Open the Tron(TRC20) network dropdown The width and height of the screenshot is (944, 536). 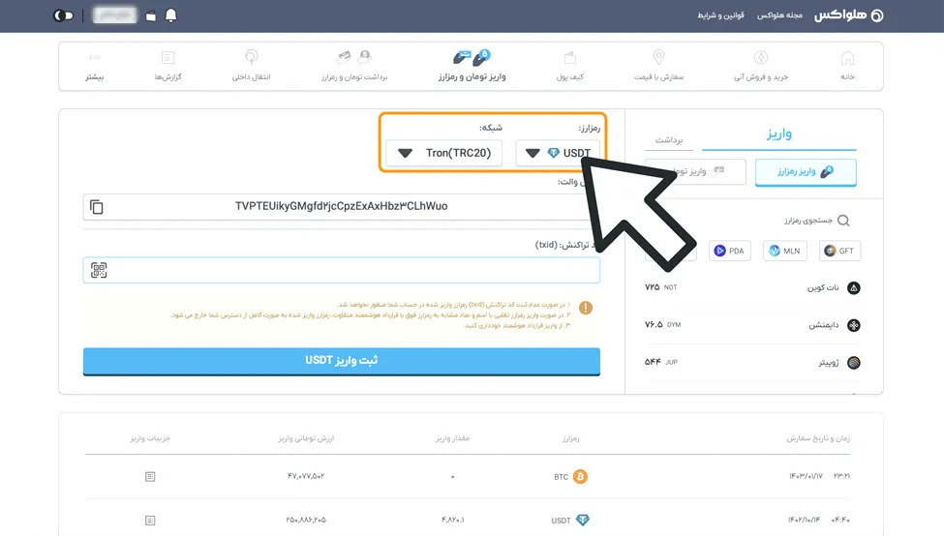tap(444, 153)
